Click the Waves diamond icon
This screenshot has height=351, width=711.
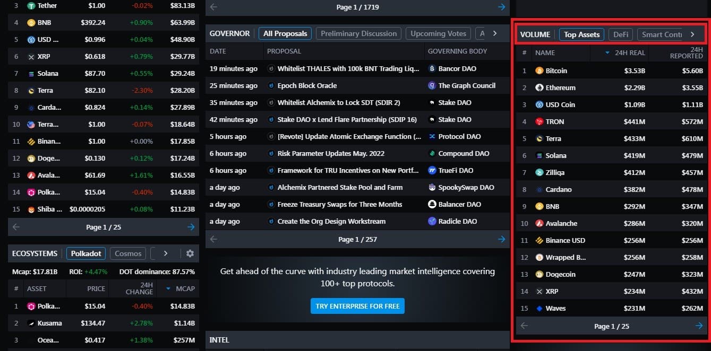(x=539, y=308)
